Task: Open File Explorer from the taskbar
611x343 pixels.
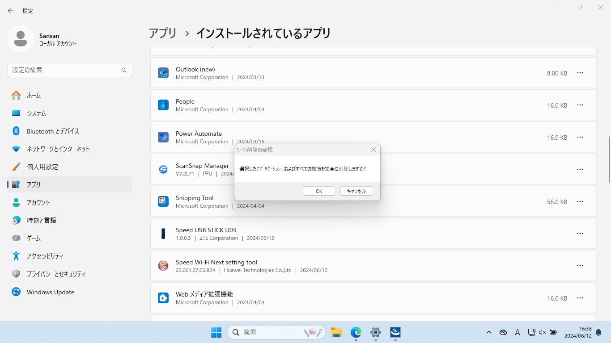Action: click(336, 332)
